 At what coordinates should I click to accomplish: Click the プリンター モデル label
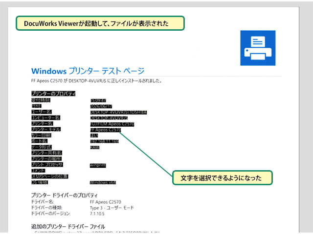pos(45,129)
